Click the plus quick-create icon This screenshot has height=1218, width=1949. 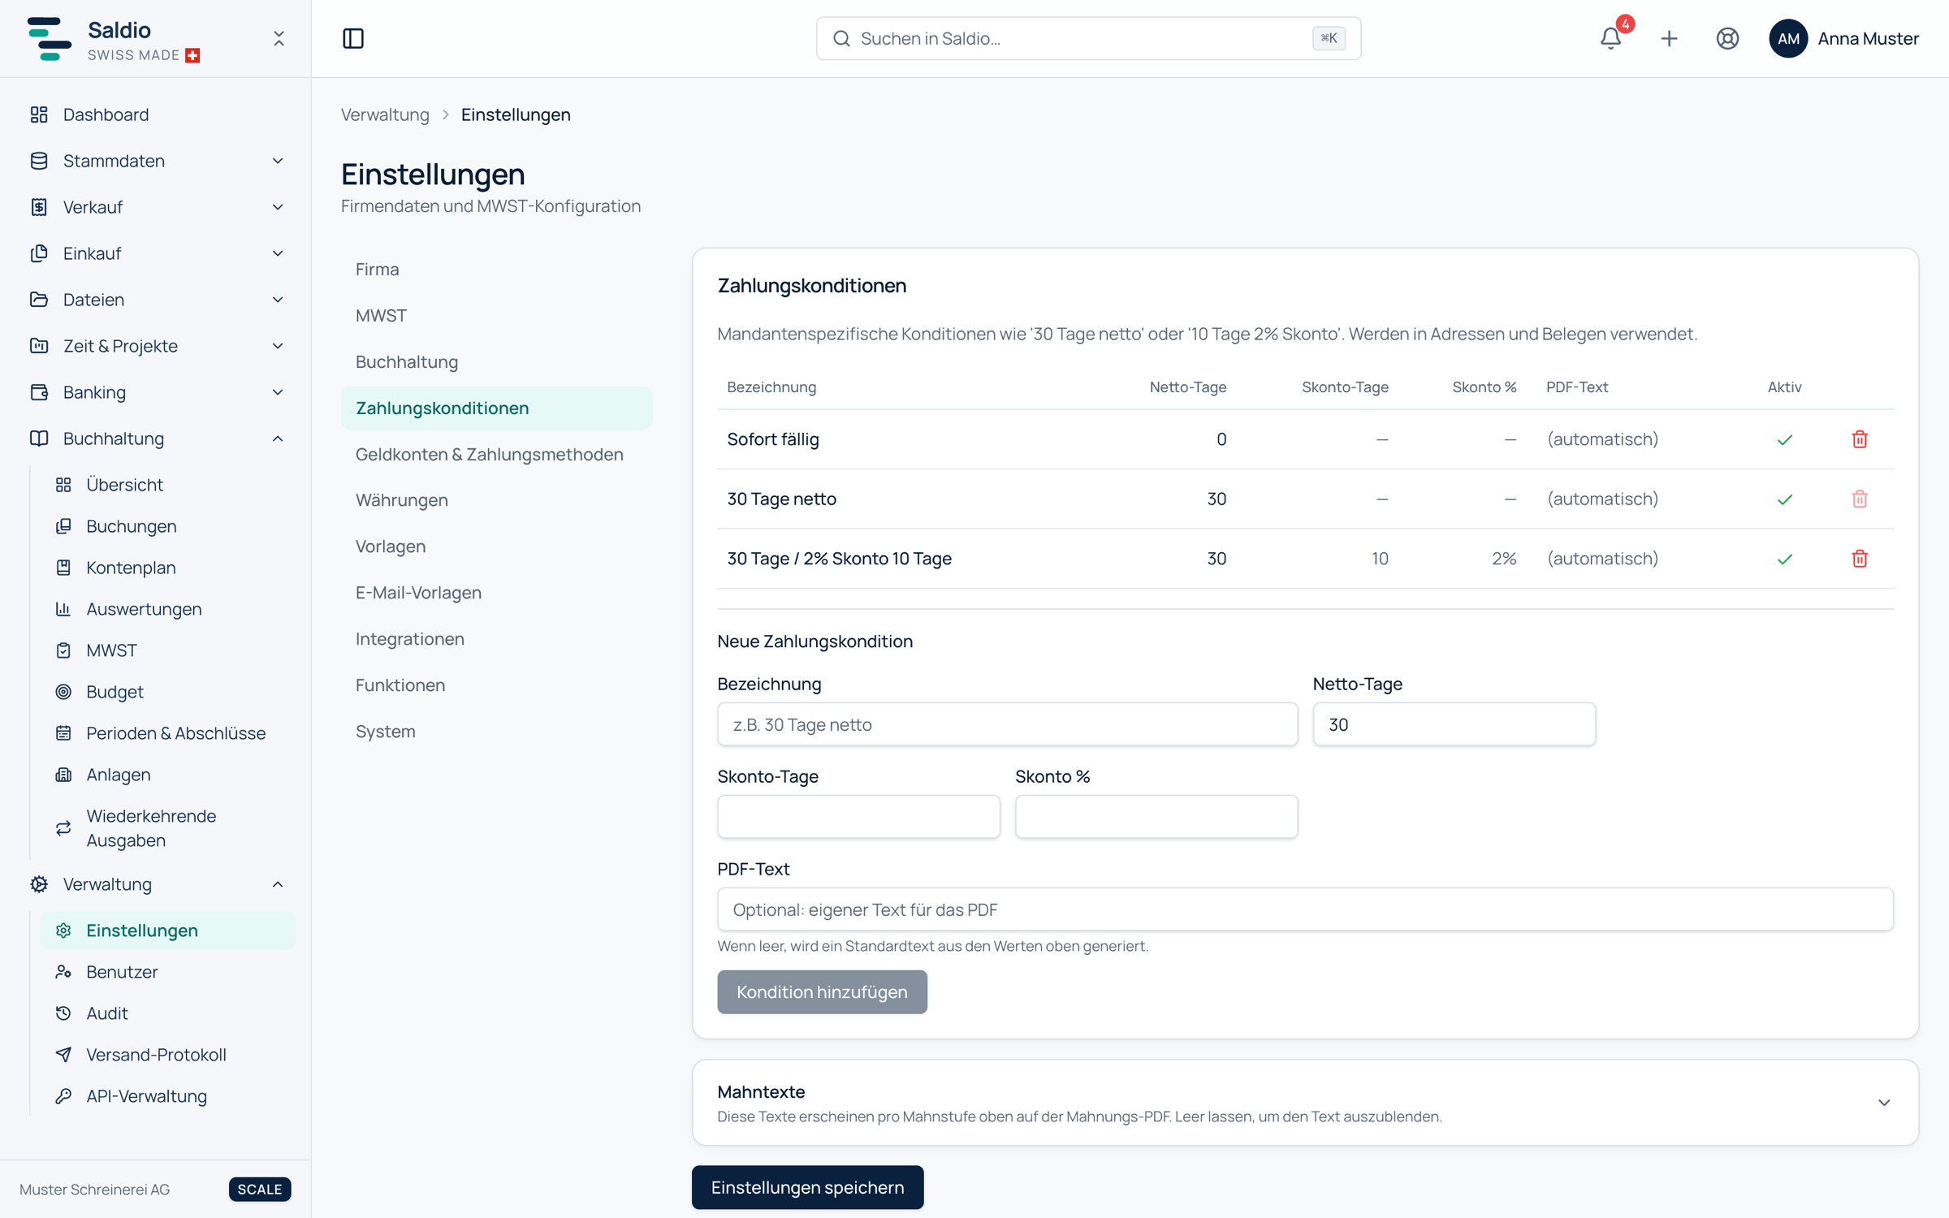[x=1669, y=38]
